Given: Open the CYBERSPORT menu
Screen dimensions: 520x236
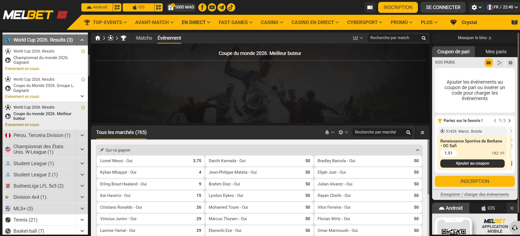Looking at the screenshot, I should (x=365, y=22).
